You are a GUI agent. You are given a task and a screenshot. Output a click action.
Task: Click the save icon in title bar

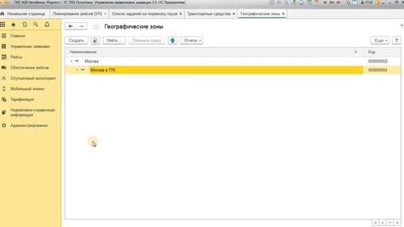tap(271, 3)
